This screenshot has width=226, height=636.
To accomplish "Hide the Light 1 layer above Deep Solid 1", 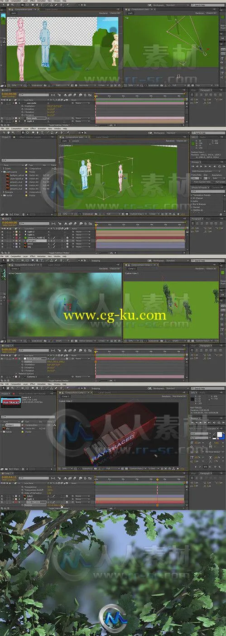I will [x=3, y=235].
